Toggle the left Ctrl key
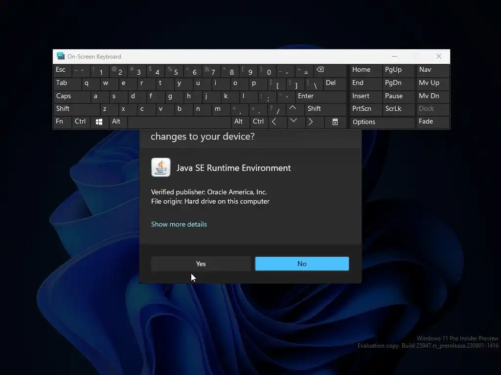This screenshot has height=375, width=501. point(81,122)
